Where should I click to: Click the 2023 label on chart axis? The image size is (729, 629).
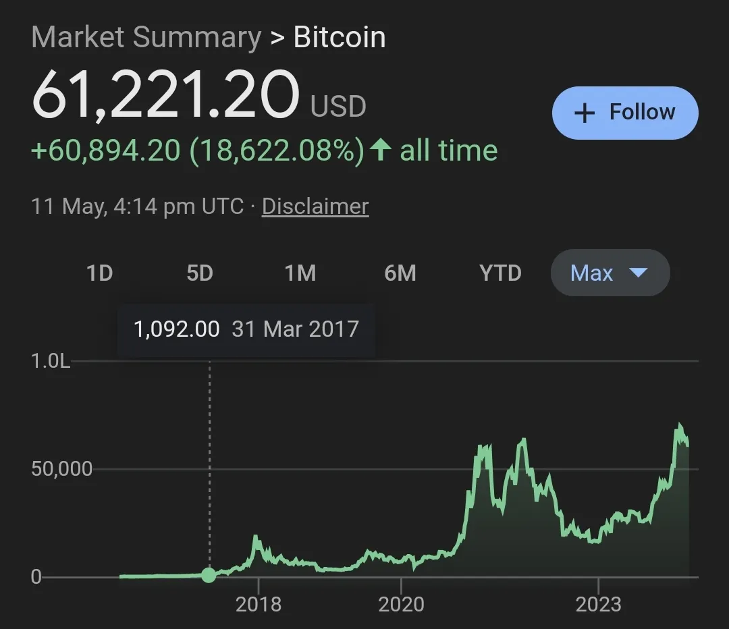click(x=598, y=604)
